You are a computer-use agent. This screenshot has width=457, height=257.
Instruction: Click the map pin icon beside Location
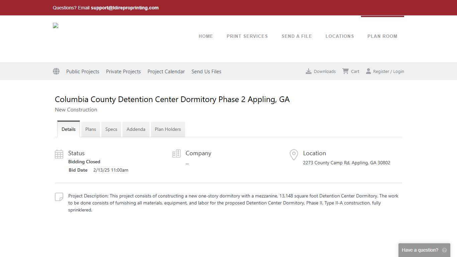[x=293, y=155]
